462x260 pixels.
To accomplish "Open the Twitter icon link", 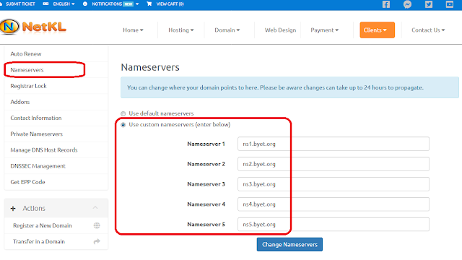I will (x=429, y=4).
